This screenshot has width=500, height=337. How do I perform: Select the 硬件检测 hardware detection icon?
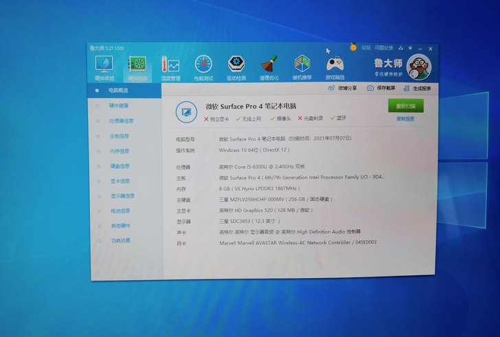pyautogui.click(x=138, y=68)
